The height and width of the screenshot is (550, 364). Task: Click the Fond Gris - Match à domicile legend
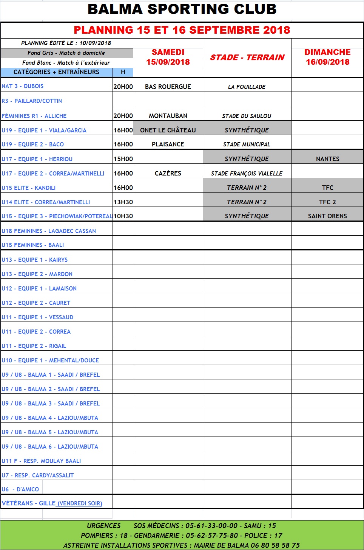click(66, 53)
